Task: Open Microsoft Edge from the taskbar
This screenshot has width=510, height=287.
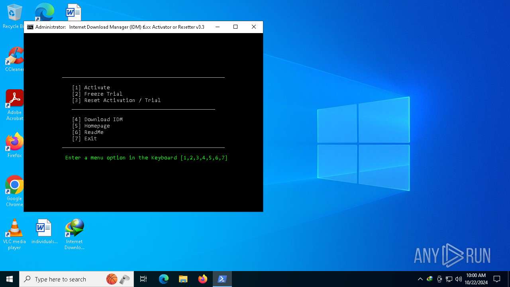Action: pos(164,279)
